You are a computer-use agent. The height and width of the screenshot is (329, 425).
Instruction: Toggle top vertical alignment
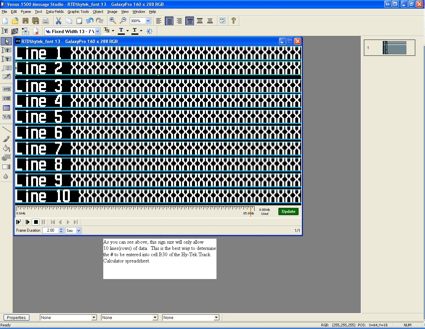190,21
